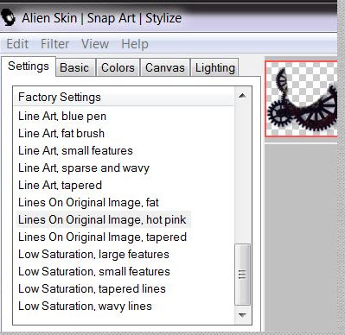Viewport: 345px width, 335px height.
Task: Select preset Line Art, tapered
Action: 60,186
